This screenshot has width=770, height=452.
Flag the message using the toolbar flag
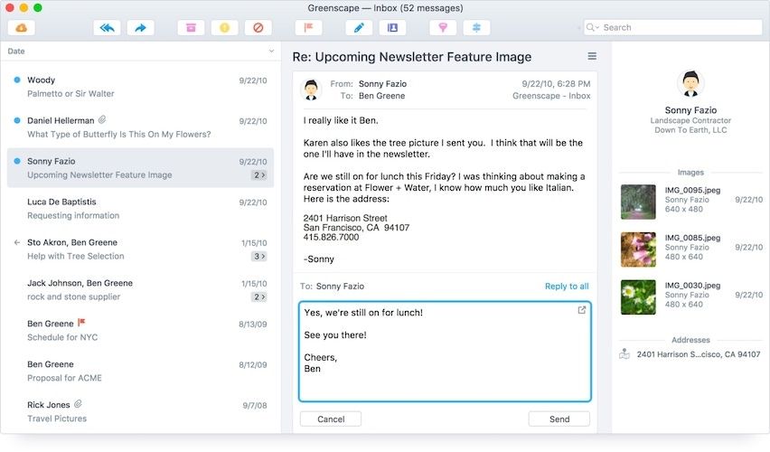[x=308, y=28]
